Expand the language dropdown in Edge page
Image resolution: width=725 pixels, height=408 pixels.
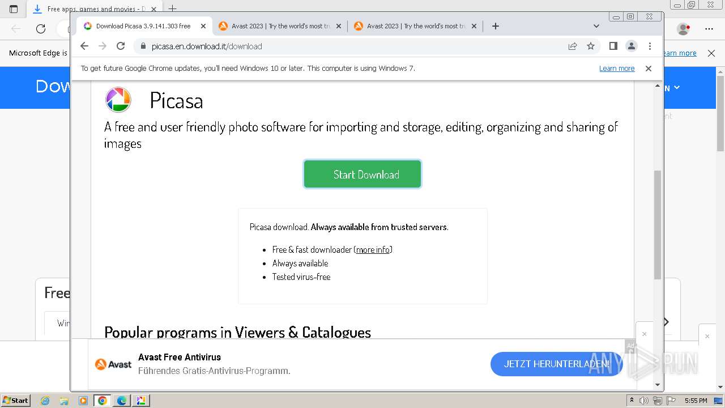click(x=672, y=88)
